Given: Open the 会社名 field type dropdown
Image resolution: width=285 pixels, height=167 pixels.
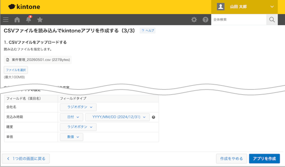Looking at the screenshot, I should 78,107.
